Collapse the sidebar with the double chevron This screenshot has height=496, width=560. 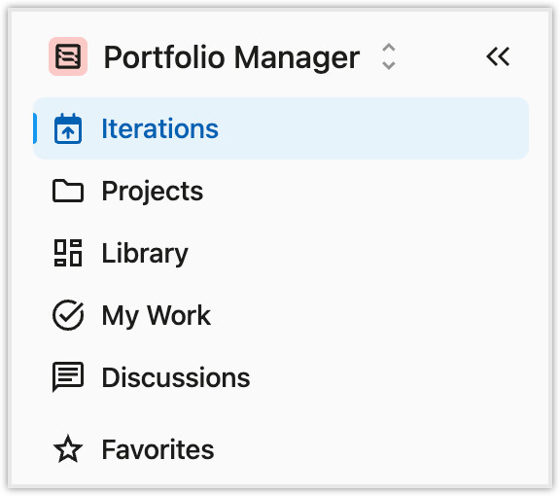pos(498,56)
